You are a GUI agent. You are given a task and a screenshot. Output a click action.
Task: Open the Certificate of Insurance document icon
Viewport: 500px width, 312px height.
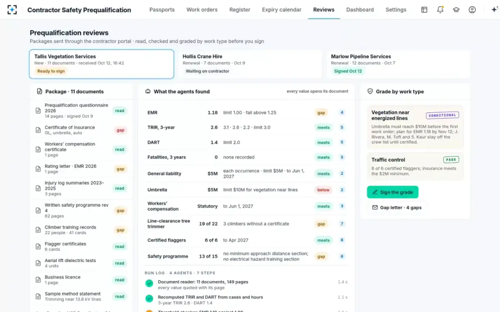point(38,130)
